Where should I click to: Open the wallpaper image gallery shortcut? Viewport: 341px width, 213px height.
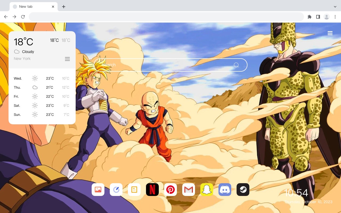tap(98, 190)
